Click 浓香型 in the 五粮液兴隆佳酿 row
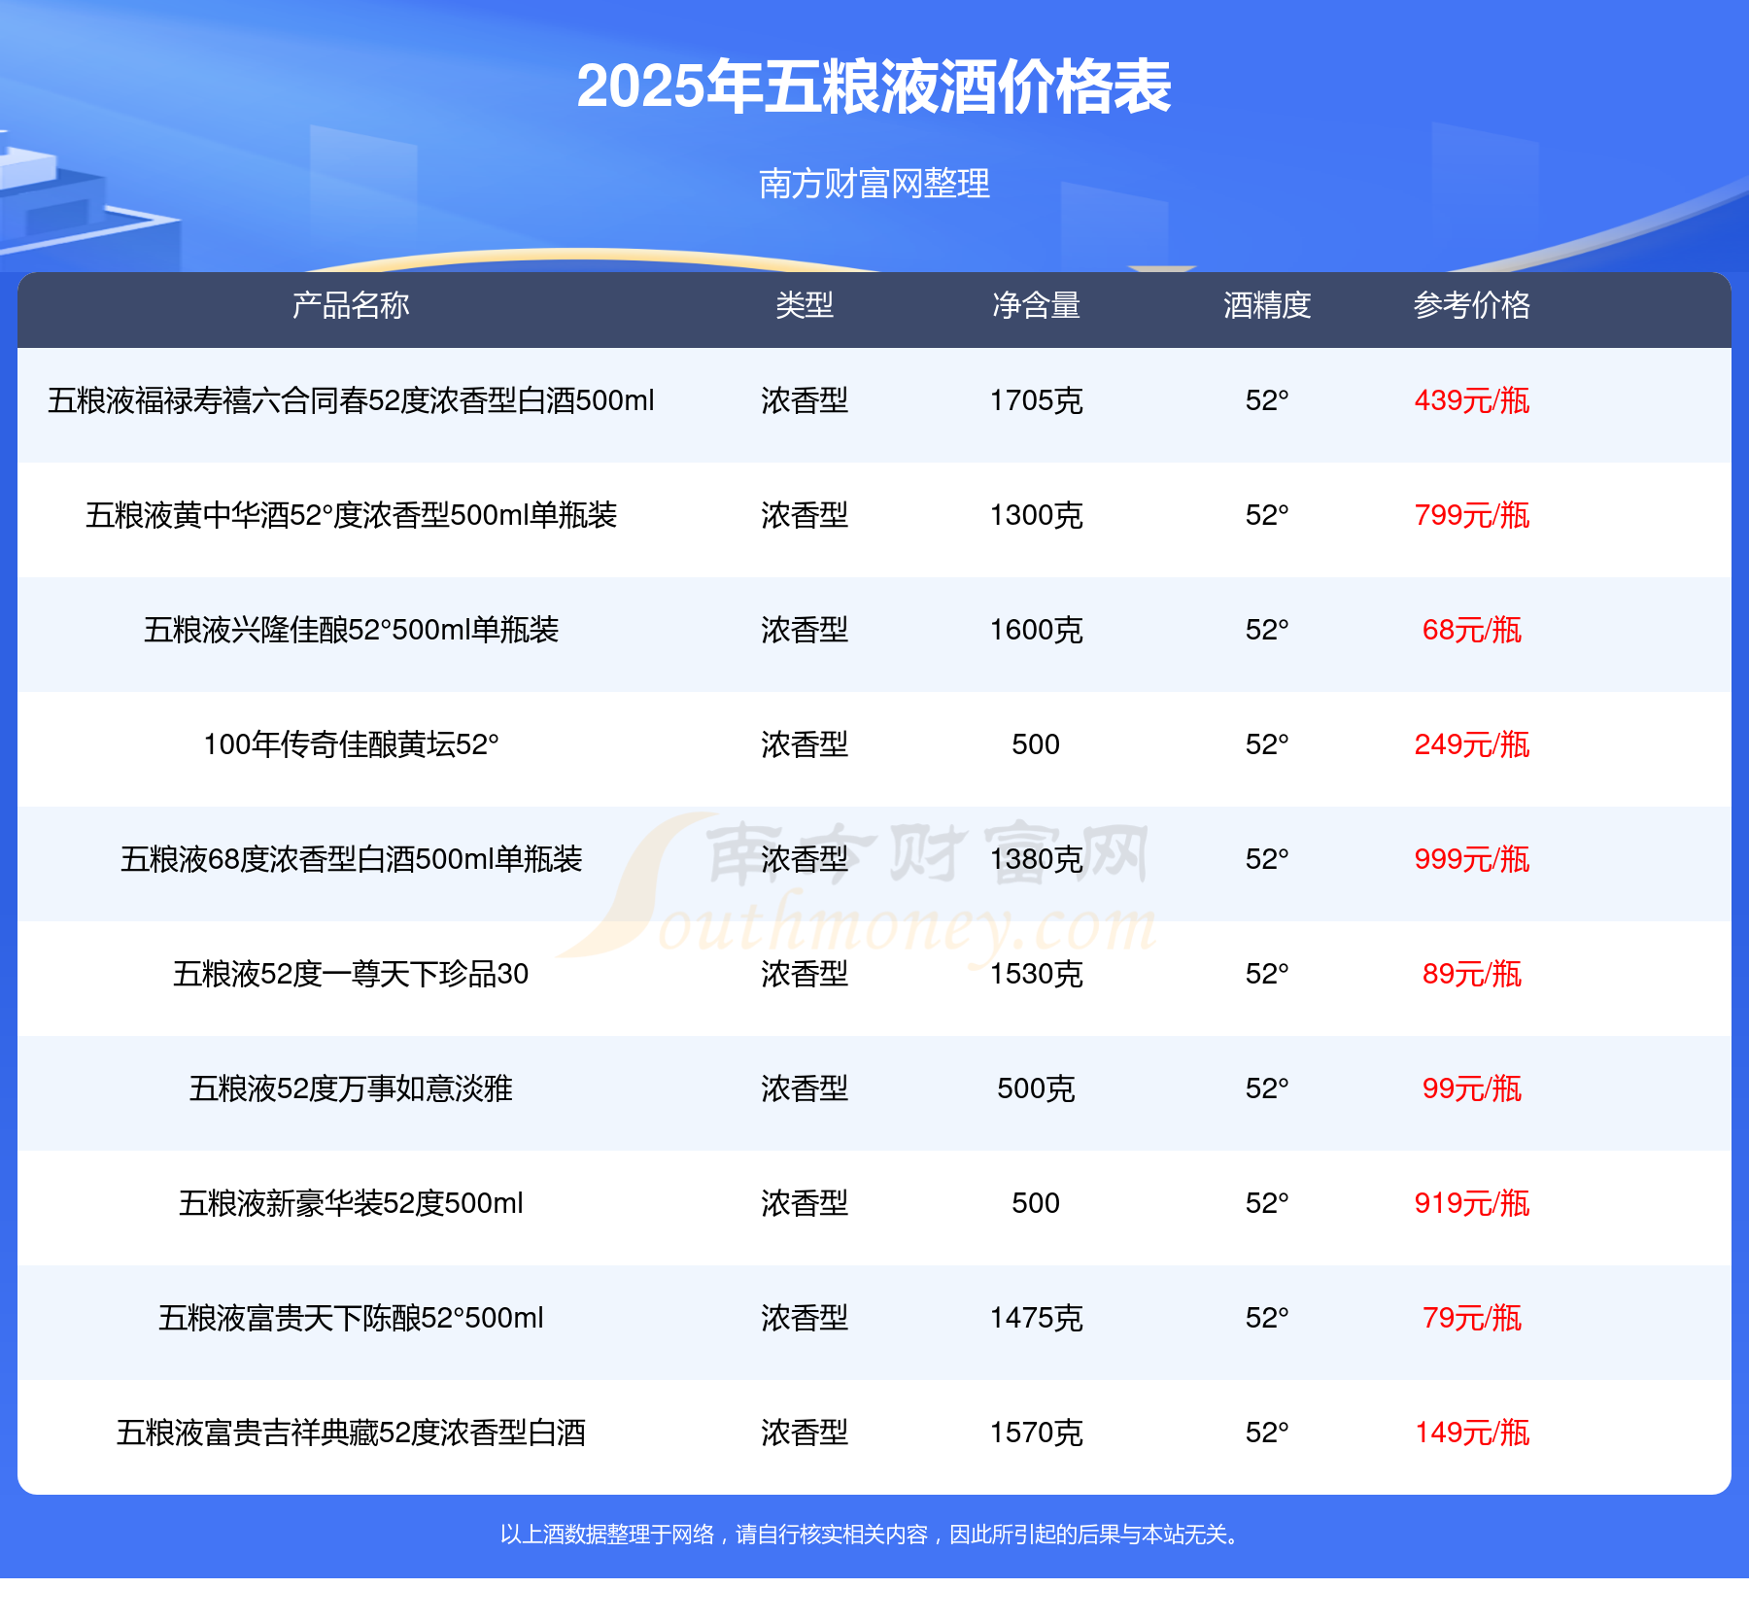The height and width of the screenshot is (1623, 1749). click(x=805, y=630)
